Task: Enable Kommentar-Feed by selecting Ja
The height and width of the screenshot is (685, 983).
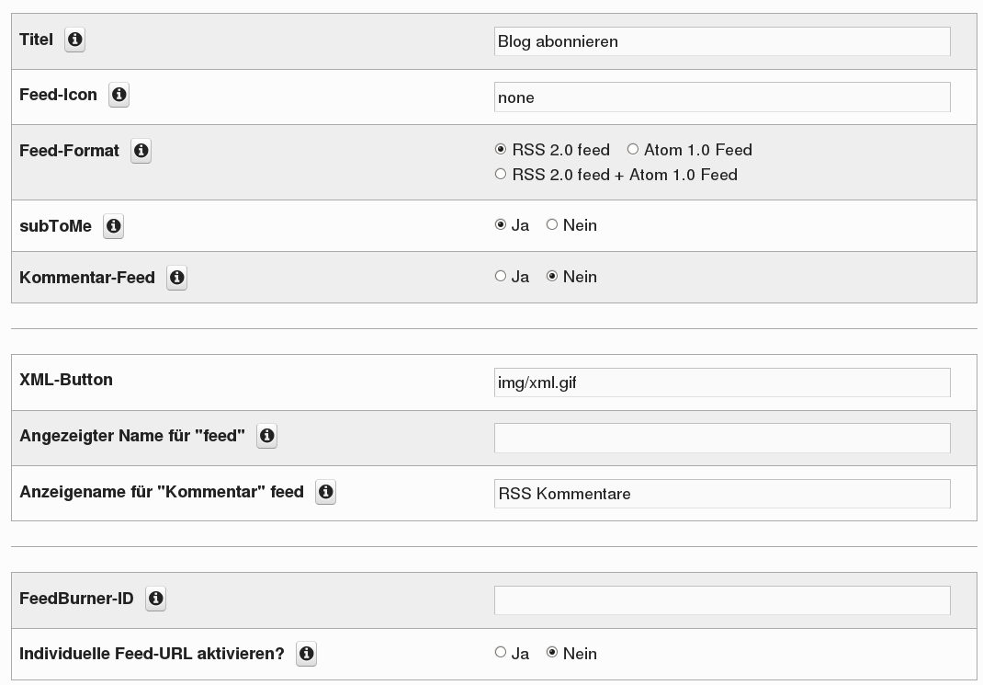Action: [501, 277]
